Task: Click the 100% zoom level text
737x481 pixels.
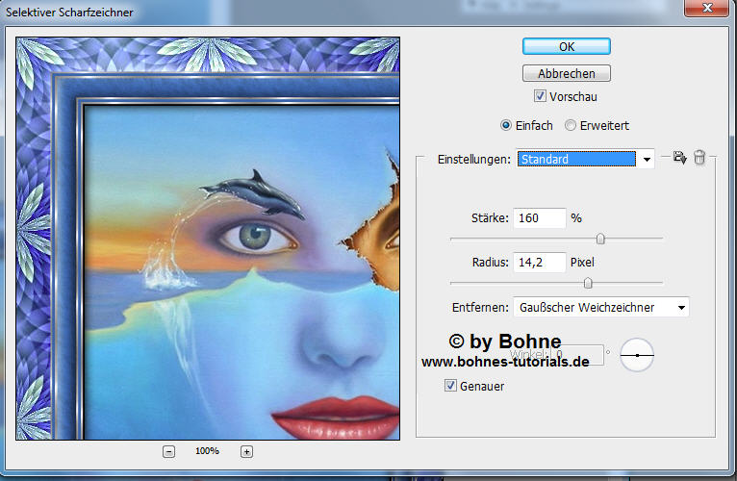Action: 207,451
